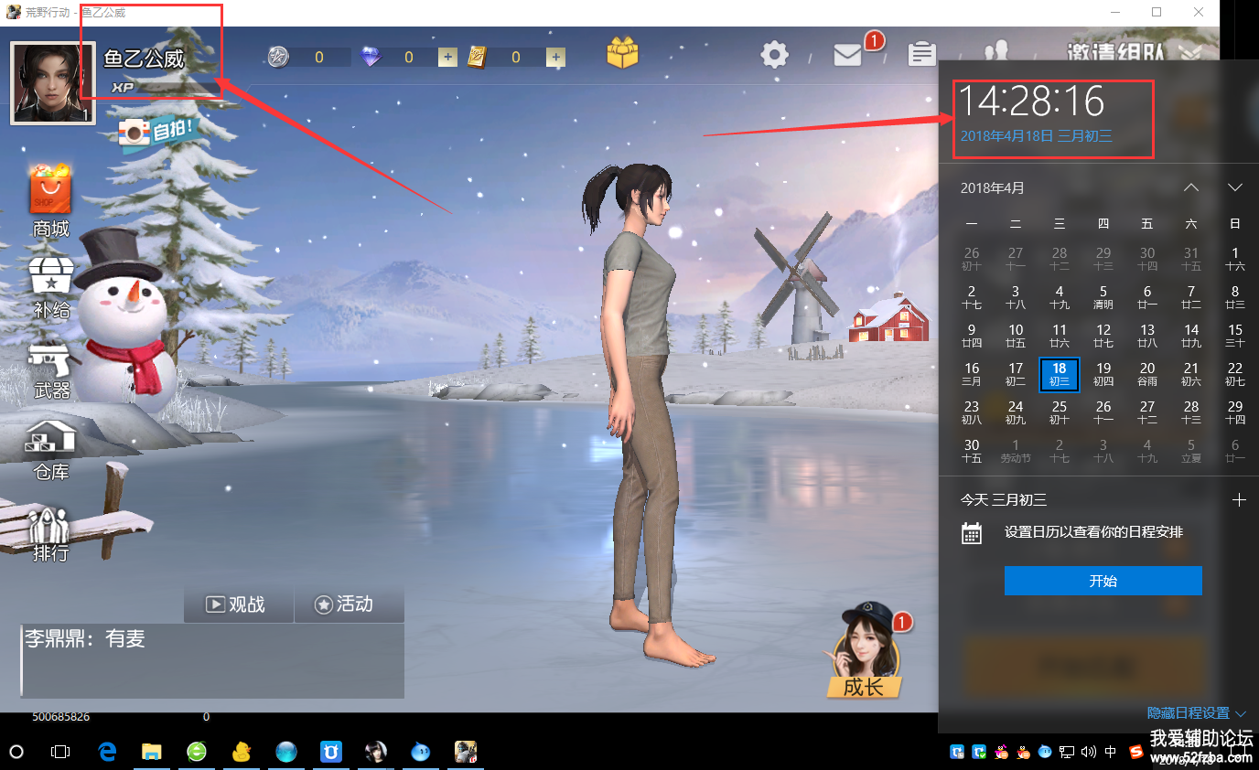This screenshot has height=770, width=1259.
Task: Open the 武器 weapons menu
Action: (x=51, y=370)
